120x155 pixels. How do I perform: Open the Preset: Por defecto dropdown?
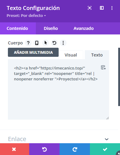[x=26, y=16]
